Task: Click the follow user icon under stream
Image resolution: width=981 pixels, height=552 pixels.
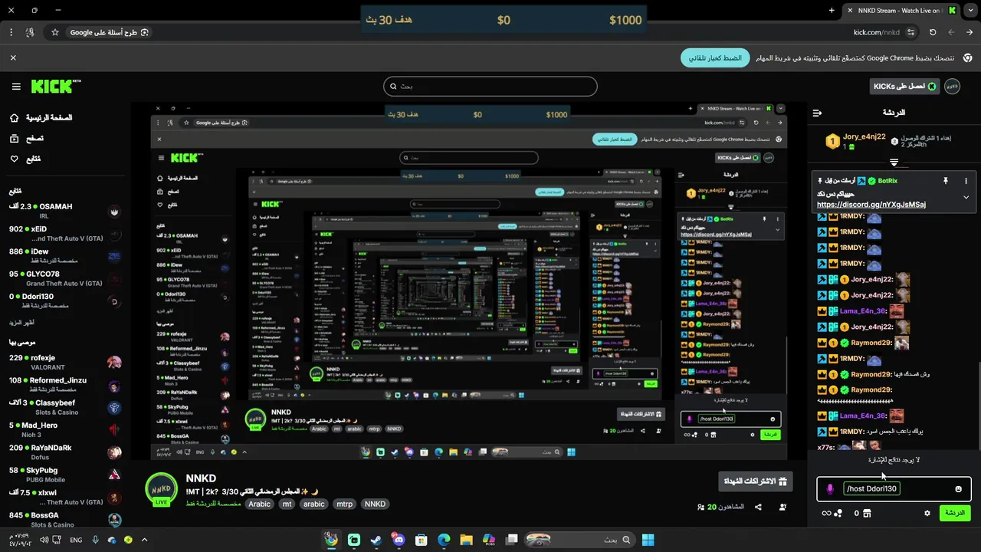Action: (783, 507)
